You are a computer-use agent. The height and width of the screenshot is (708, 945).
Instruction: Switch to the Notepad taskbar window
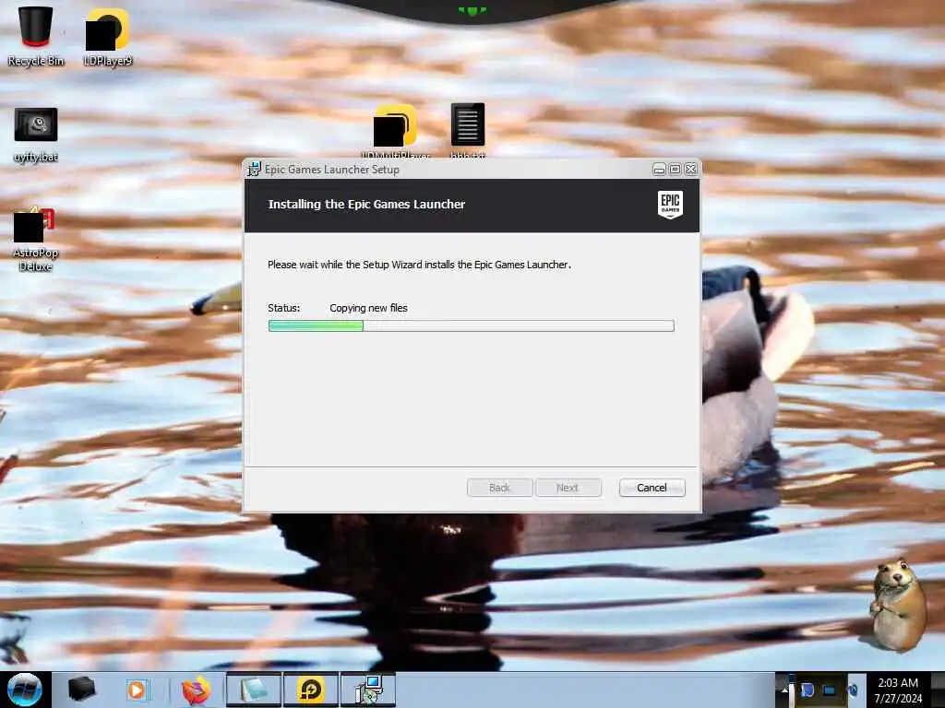pos(254,690)
